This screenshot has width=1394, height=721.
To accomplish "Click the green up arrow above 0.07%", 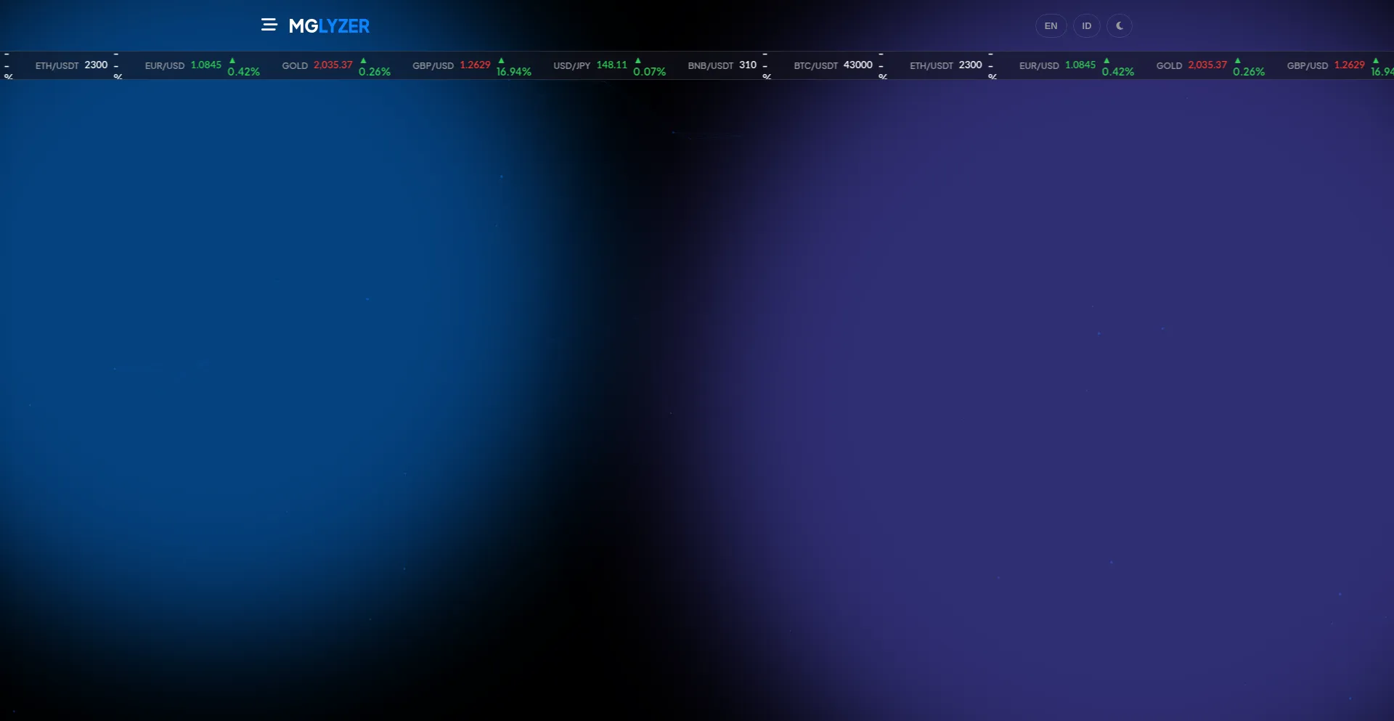I will click(x=638, y=60).
